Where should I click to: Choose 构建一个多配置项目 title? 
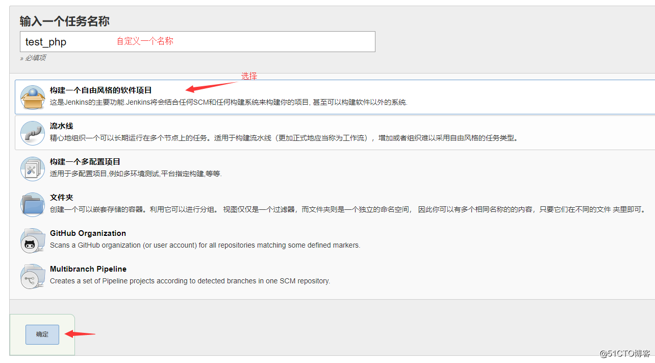click(x=85, y=162)
